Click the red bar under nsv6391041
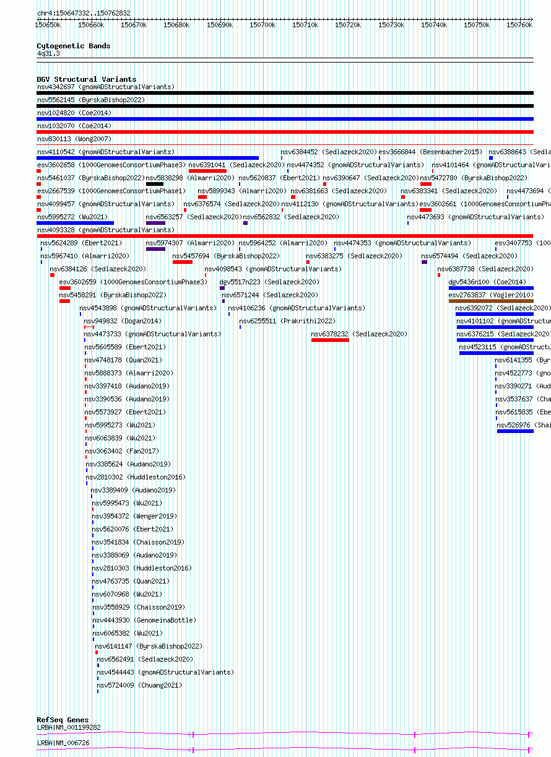Screen dimensions: 551x757 (x=207, y=171)
